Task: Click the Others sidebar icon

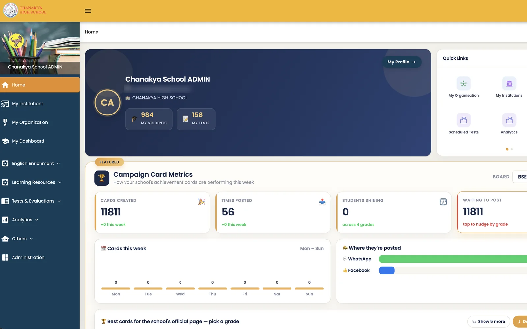Action: click(x=5, y=239)
